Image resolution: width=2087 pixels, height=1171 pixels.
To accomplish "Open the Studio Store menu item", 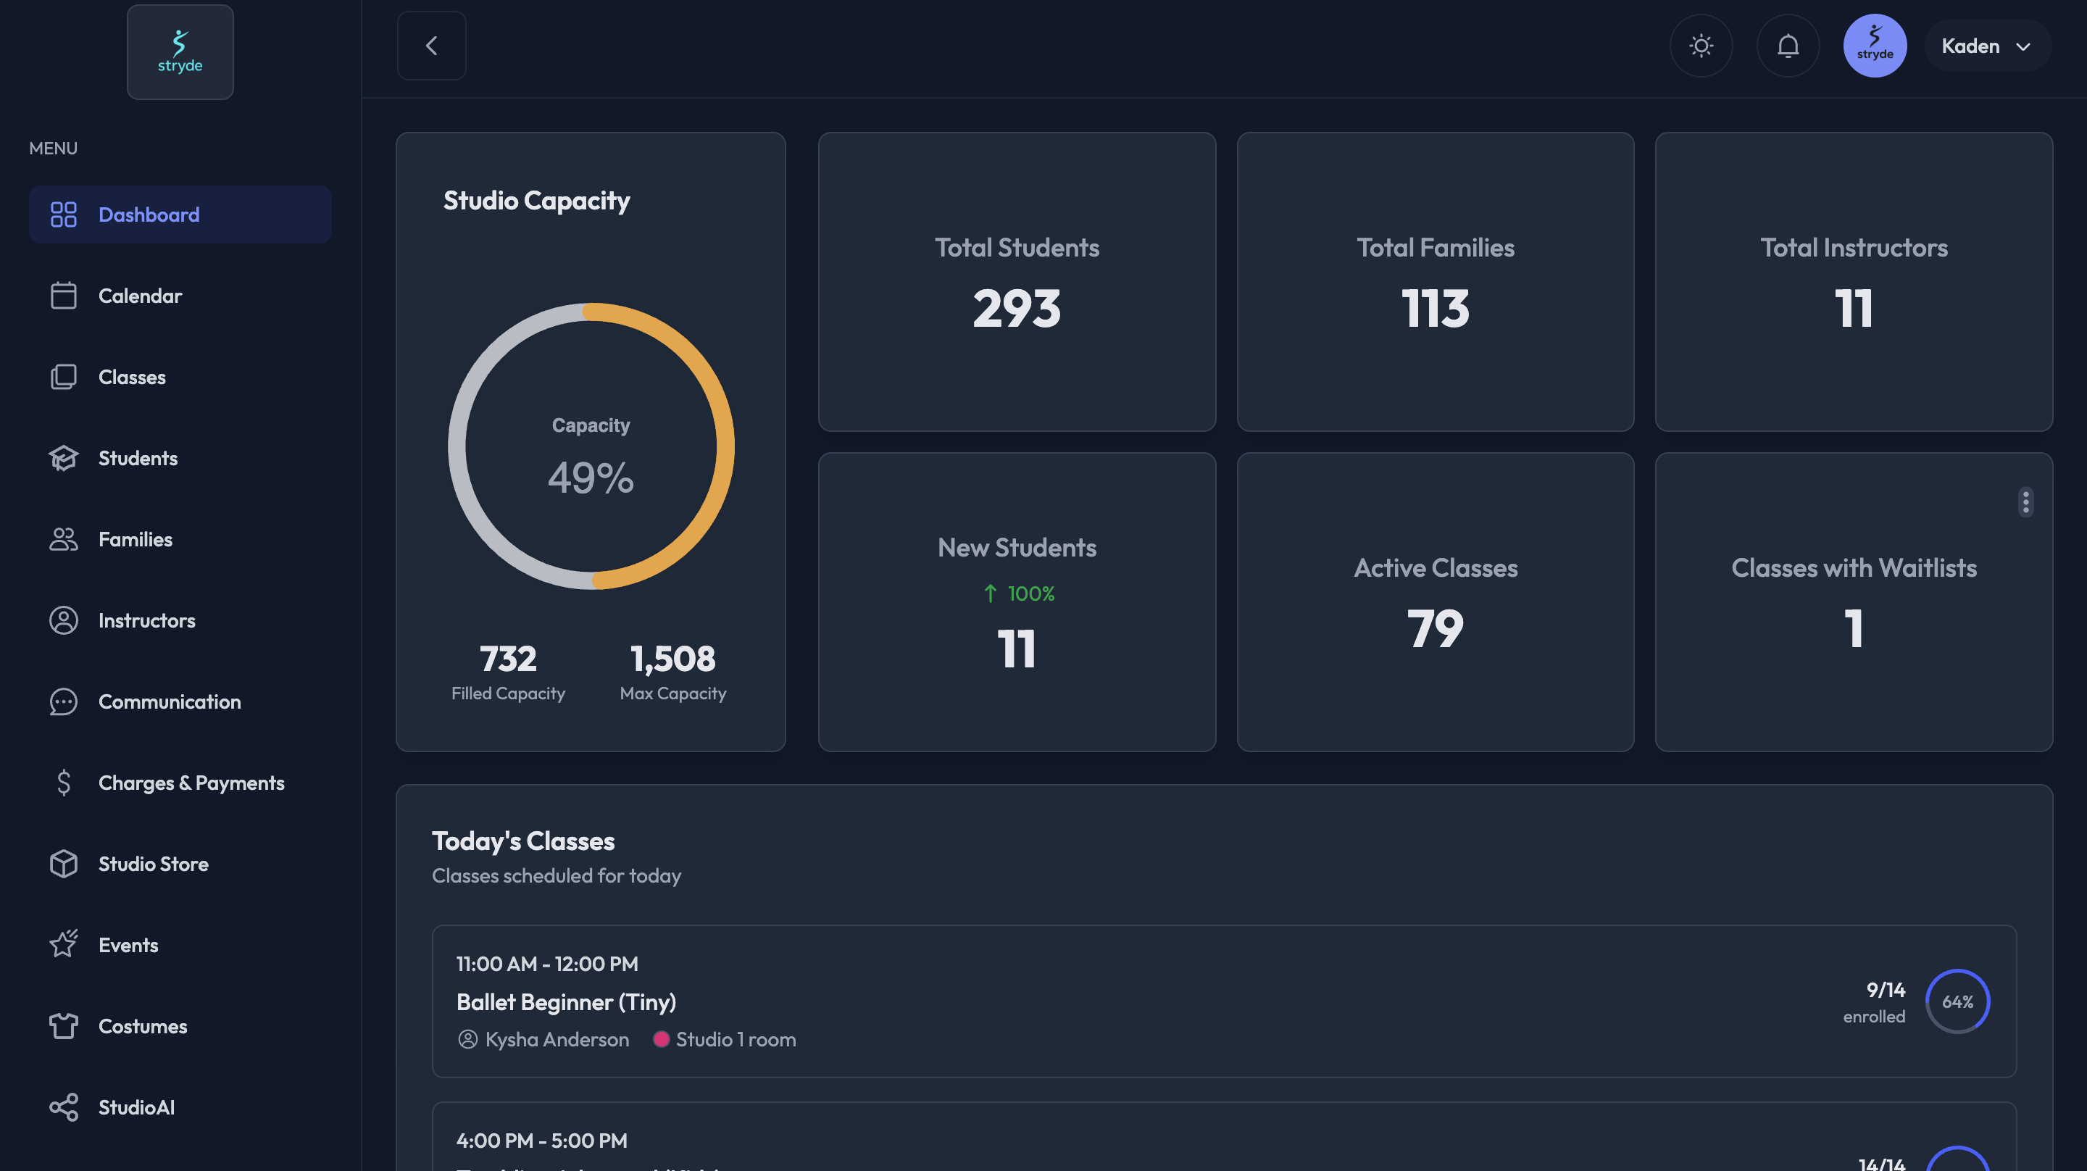I will [180, 863].
